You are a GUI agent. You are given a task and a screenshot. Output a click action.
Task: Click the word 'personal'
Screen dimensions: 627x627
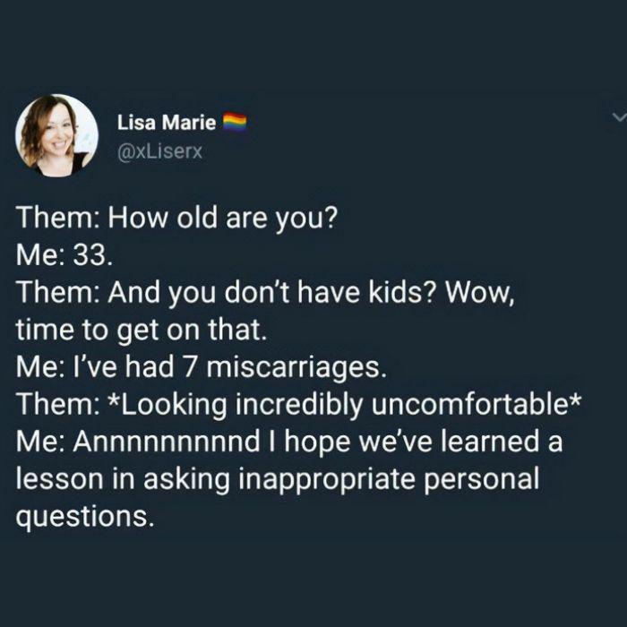pos(481,479)
